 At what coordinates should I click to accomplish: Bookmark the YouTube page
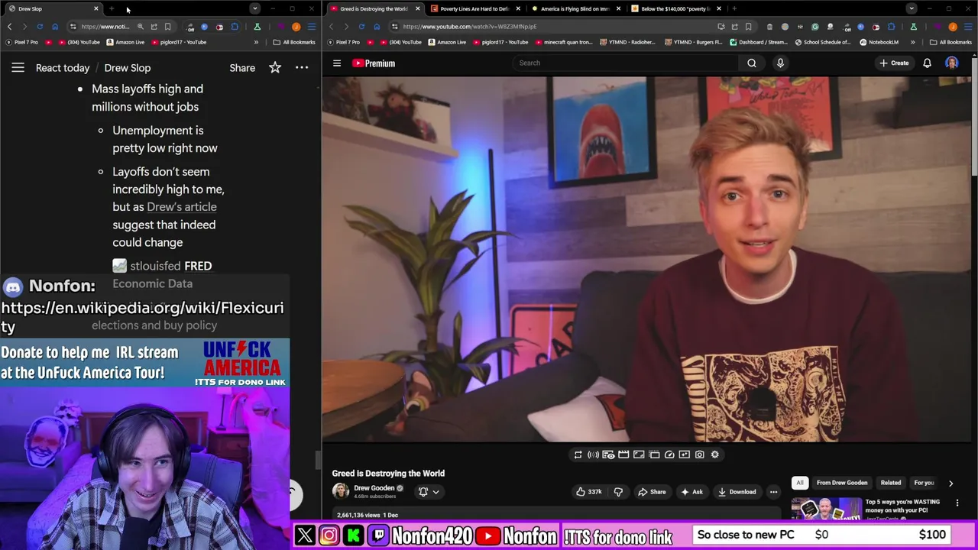[748, 27]
